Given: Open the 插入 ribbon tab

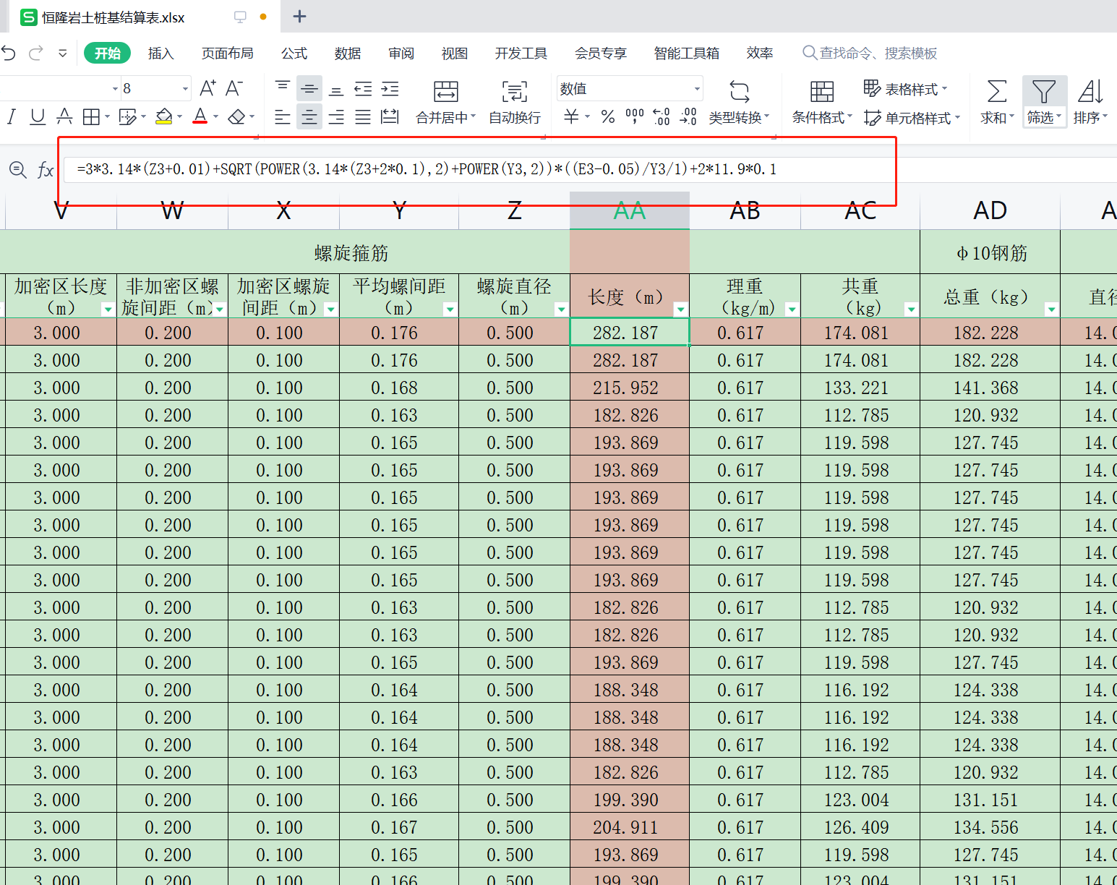Looking at the screenshot, I should 161,53.
